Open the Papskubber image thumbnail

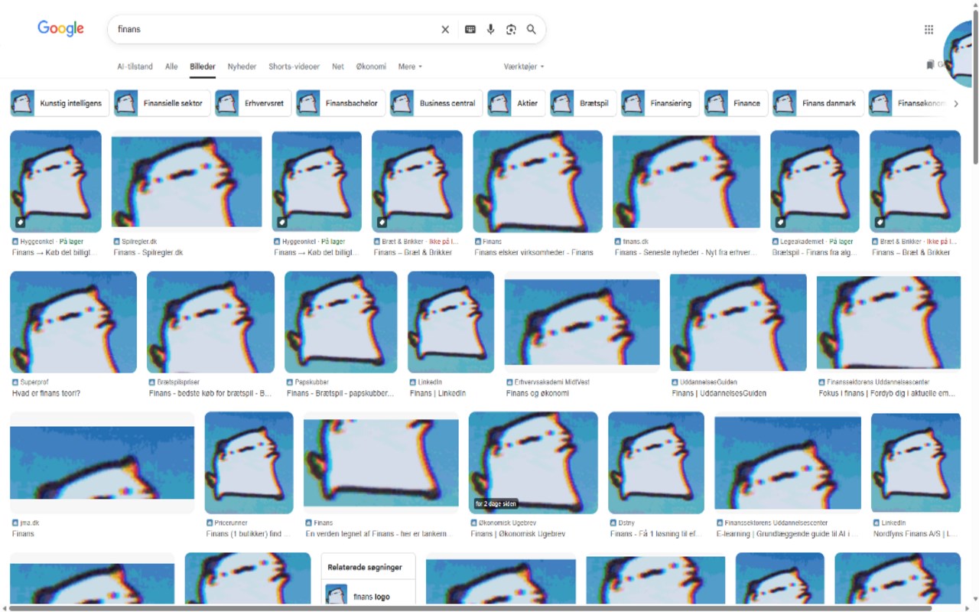pos(341,322)
